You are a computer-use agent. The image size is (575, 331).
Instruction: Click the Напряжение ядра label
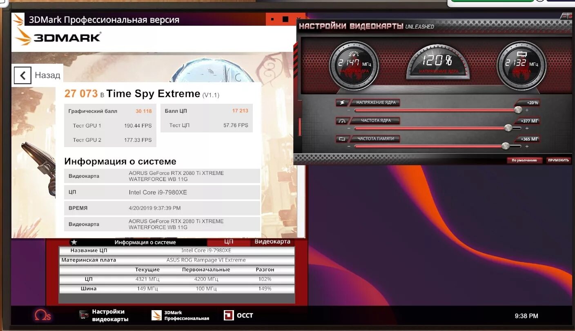[376, 103]
